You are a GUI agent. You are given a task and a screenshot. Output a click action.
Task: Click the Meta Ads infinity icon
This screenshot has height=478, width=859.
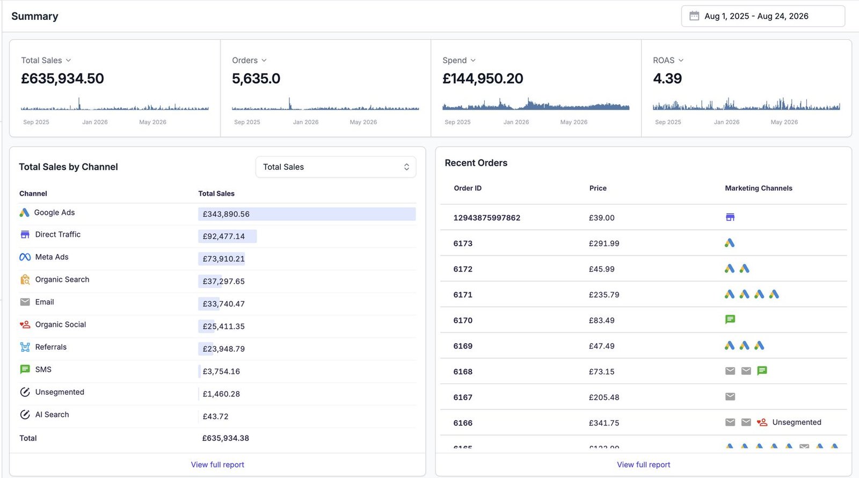(25, 257)
